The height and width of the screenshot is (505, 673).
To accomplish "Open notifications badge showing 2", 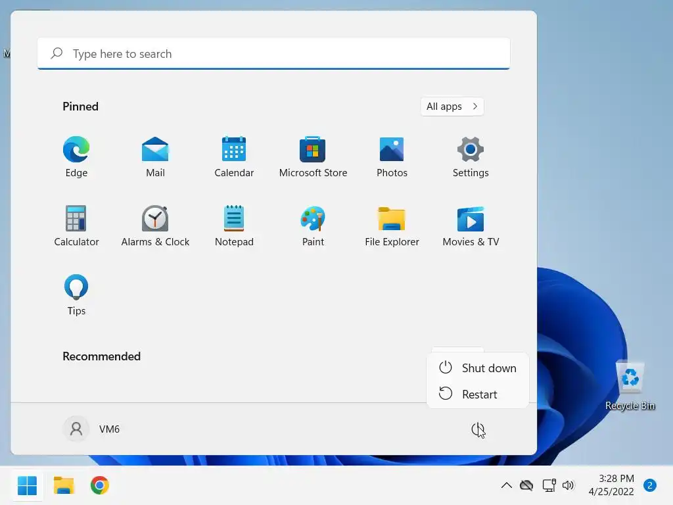I will coord(650,486).
